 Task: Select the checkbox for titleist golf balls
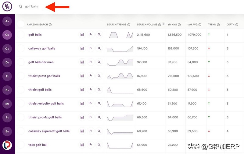click(x=21, y=90)
